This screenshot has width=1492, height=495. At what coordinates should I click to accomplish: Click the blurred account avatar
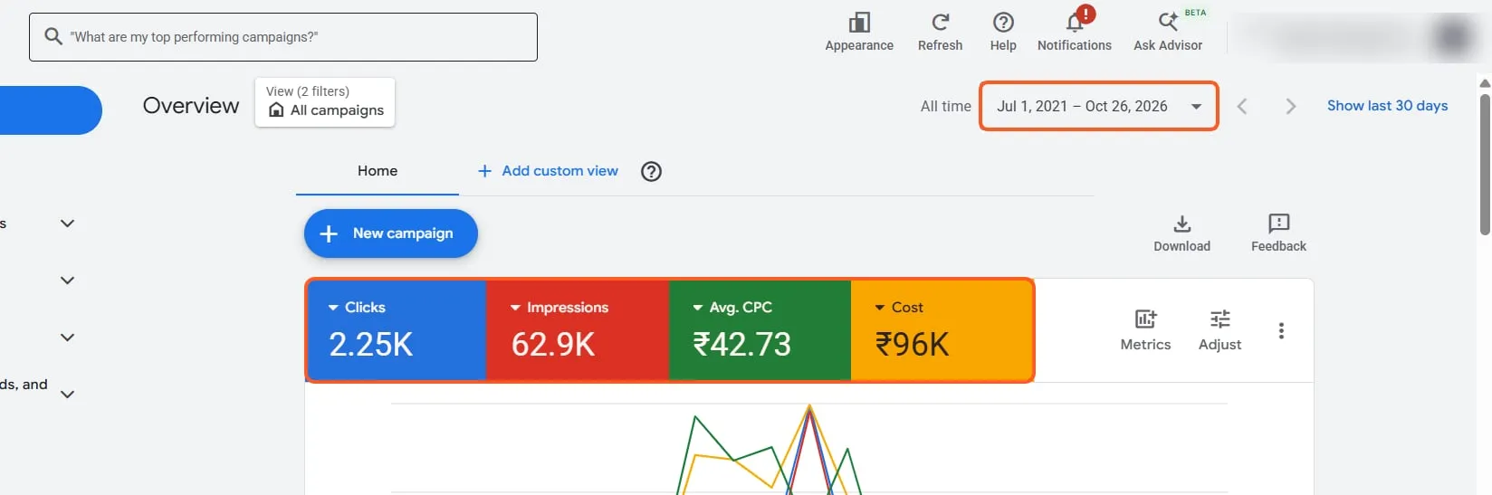1453,37
